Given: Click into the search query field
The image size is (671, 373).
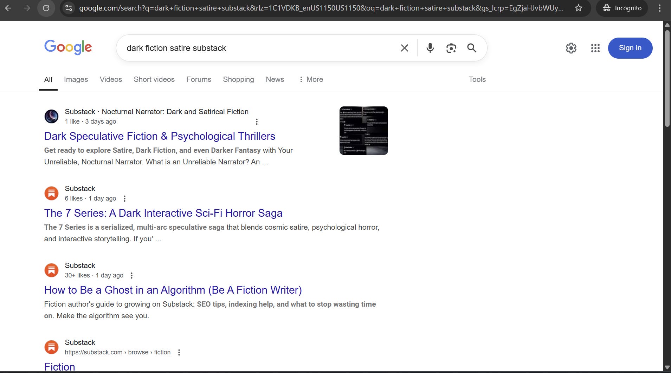Looking at the screenshot, I should coord(260,48).
